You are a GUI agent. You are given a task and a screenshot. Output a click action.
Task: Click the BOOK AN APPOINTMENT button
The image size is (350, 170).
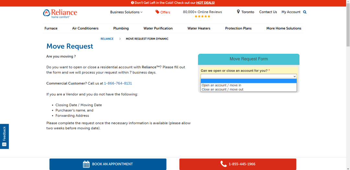[108, 164]
